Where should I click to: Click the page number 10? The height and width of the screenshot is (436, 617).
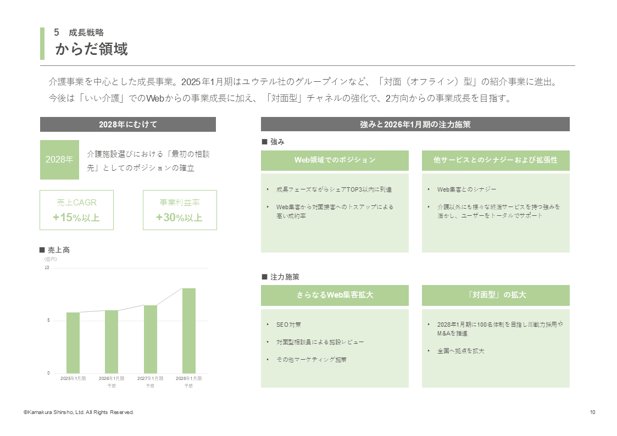[x=592, y=412]
